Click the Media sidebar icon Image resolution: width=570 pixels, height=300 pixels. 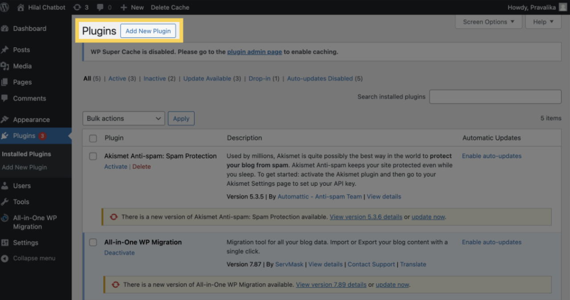click(x=5, y=66)
